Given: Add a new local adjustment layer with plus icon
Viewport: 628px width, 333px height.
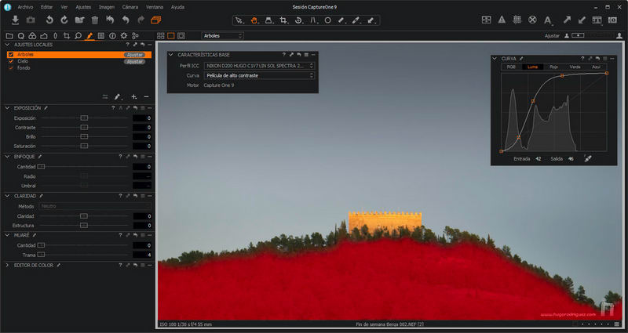Looking at the screenshot, I should pos(134,96).
